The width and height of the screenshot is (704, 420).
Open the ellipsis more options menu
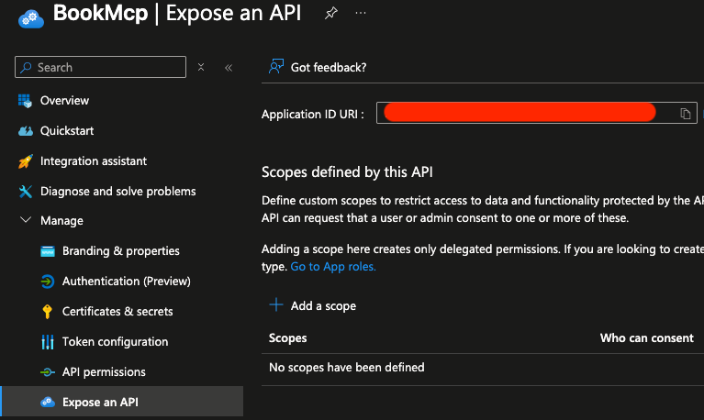tap(361, 13)
